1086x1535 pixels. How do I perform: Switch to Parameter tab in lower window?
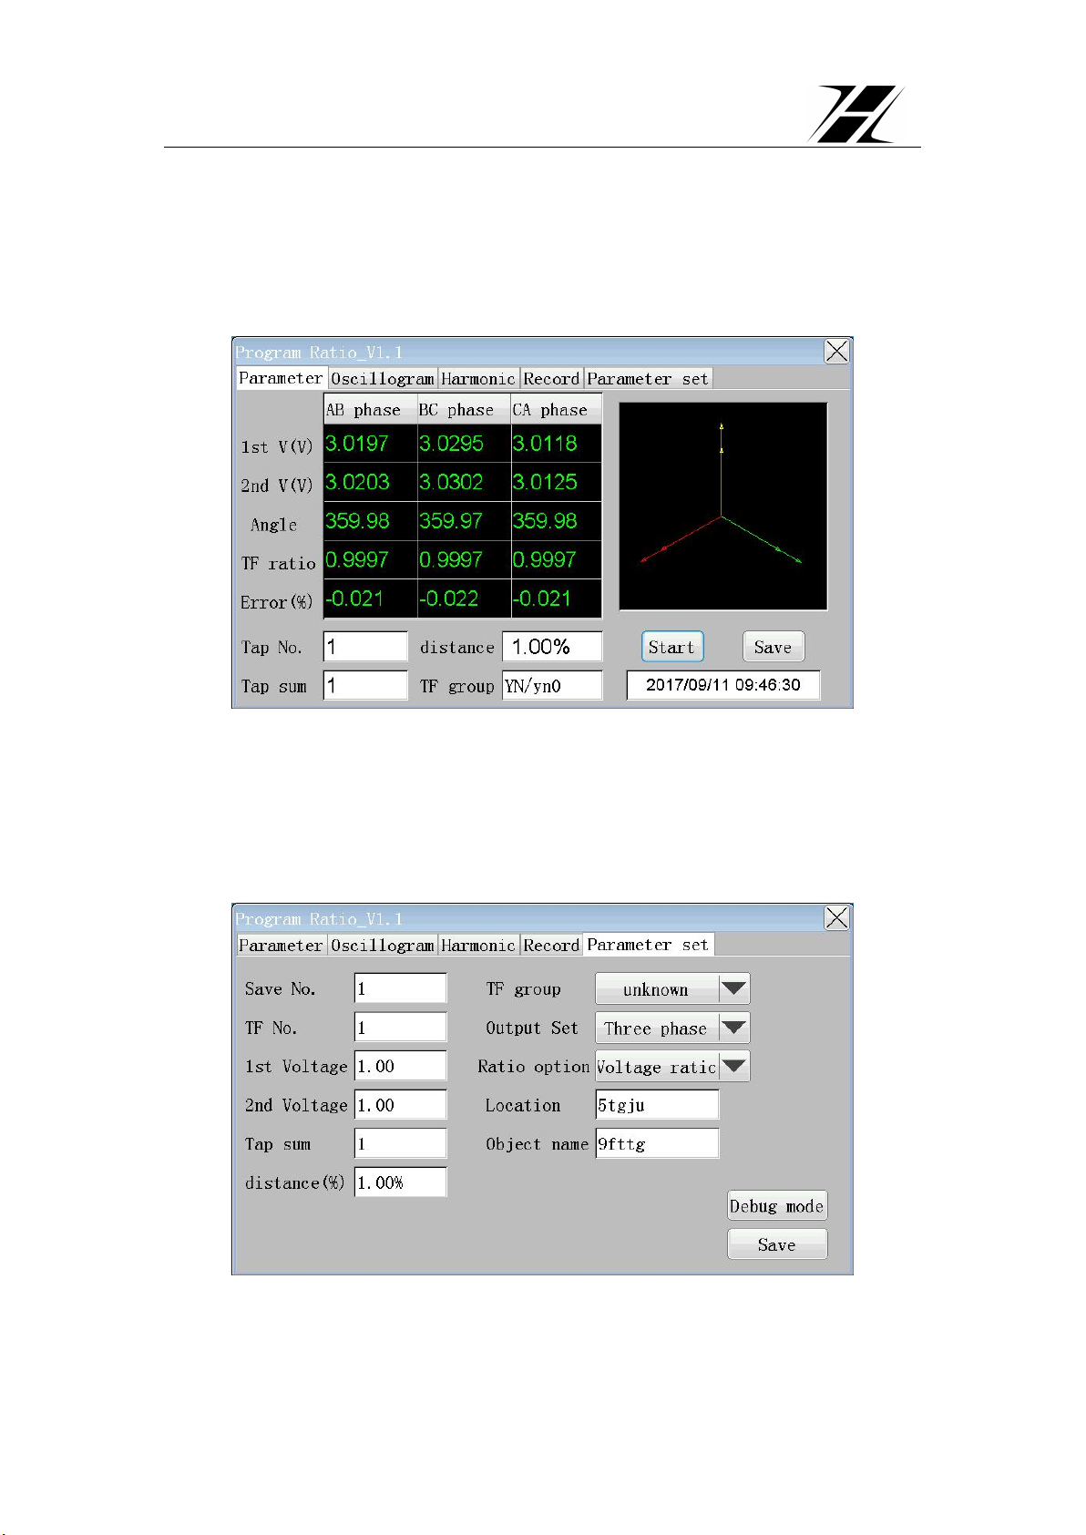[x=281, y=946]
